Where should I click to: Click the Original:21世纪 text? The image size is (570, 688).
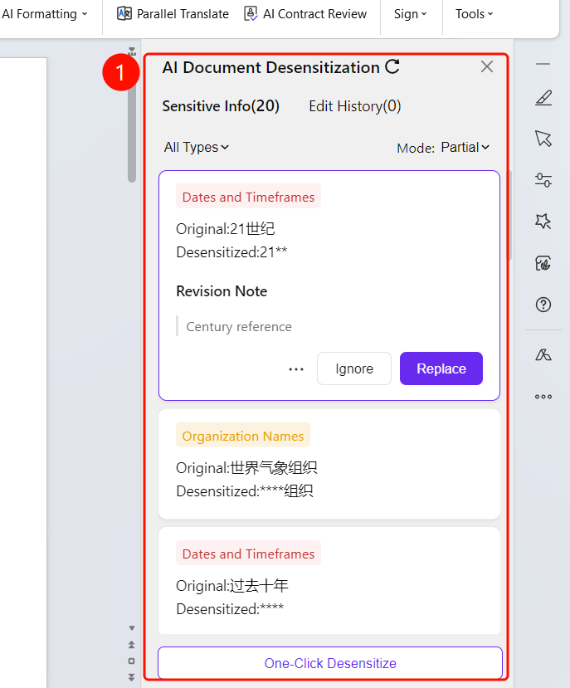[226, 229]
